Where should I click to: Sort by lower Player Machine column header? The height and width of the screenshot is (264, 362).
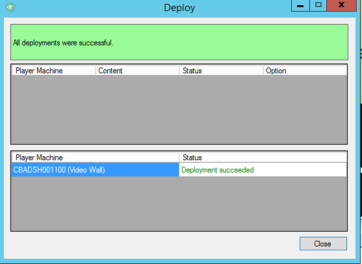pyautogui.click(x=96, y=158)
